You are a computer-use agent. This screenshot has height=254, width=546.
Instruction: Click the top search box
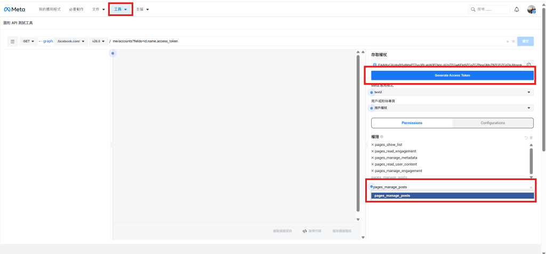click(x=489, y=10)
